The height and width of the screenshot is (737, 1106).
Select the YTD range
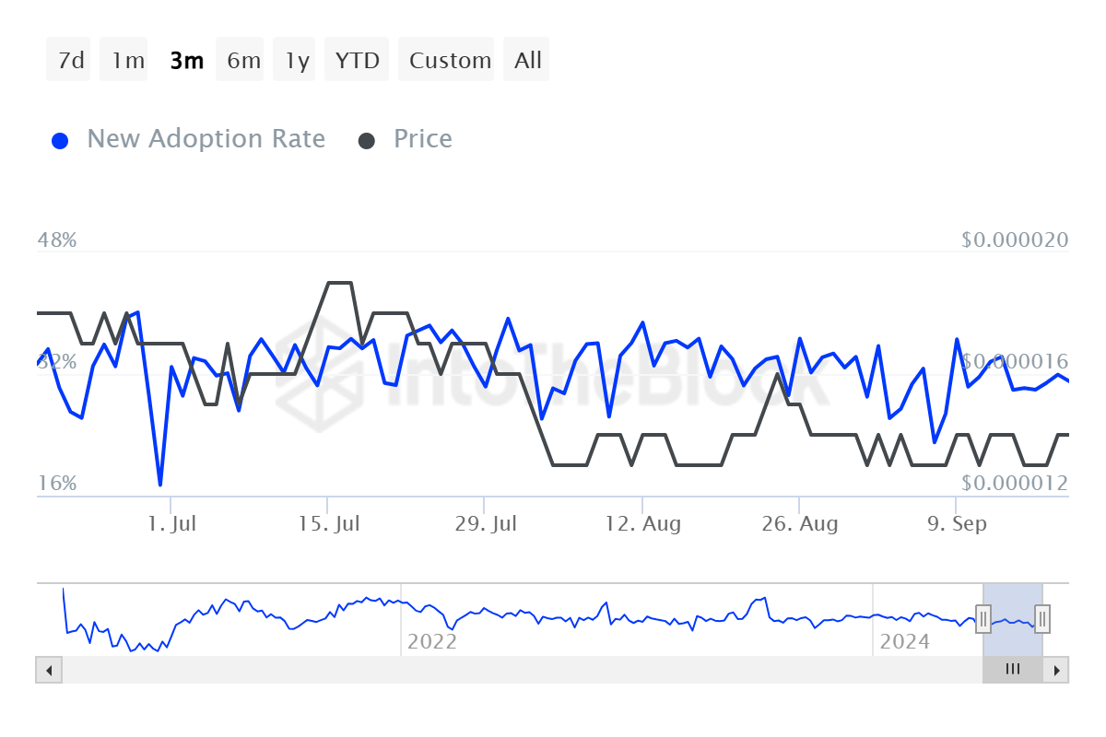pyautogui.click(x=357, y=61)
